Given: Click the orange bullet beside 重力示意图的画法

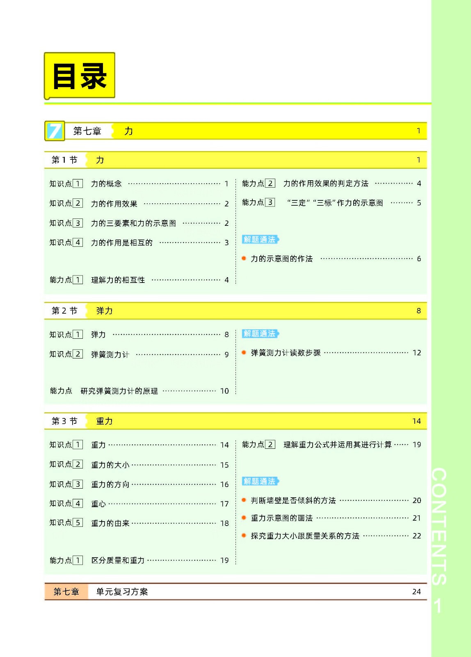Looking at the screenshot, I should tap(244, 518).
